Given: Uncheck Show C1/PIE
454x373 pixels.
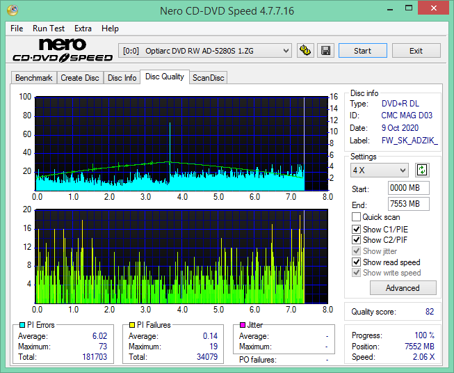Looking at the screenshot, I should [356, 229].
